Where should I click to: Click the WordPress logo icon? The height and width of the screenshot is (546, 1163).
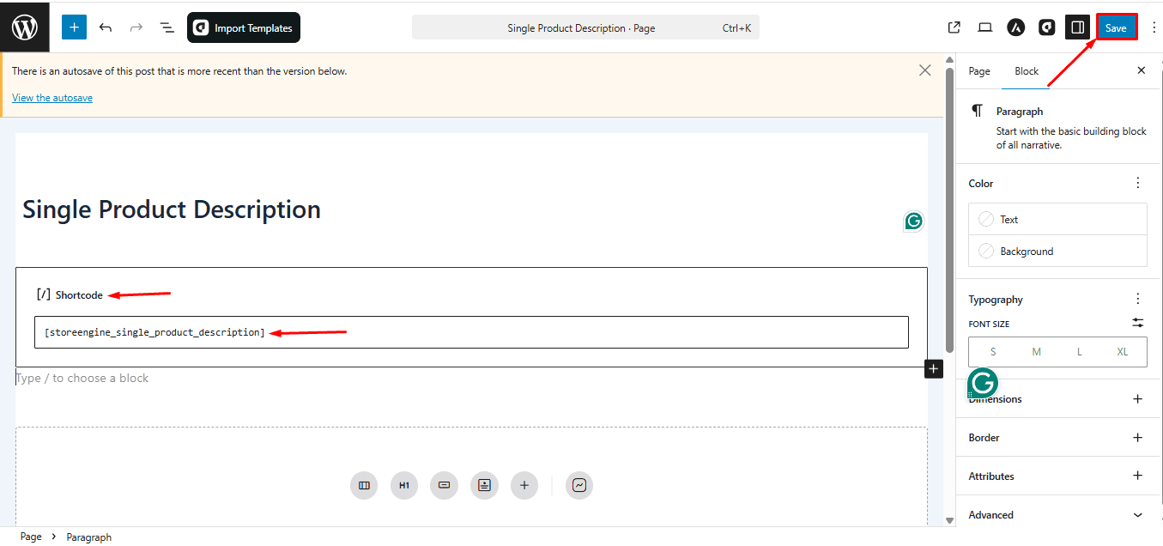coord(23,27)
